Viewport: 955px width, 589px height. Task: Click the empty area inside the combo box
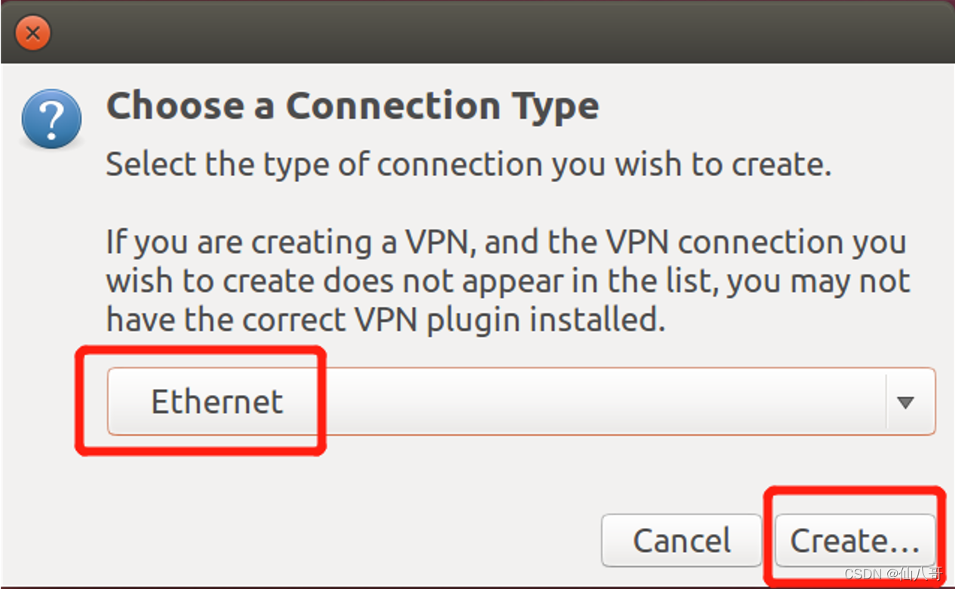(x=603, y=402)
